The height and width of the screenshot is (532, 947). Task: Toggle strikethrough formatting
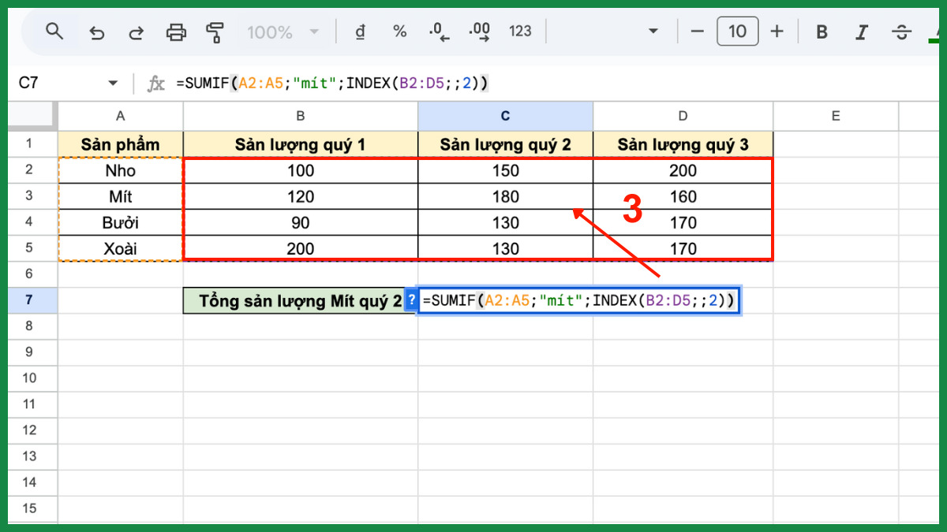[900, 32]
